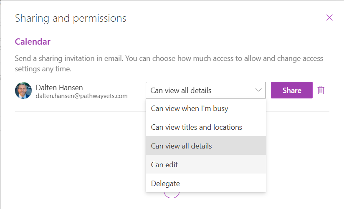This screenshot has width=344, height=209.
Task: Click the dalten.hansen@pathwayvets.com email address
Action: (81, 96)
